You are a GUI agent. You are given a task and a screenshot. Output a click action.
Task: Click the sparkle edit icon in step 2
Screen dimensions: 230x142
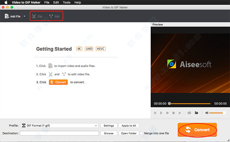coord(64,74)
